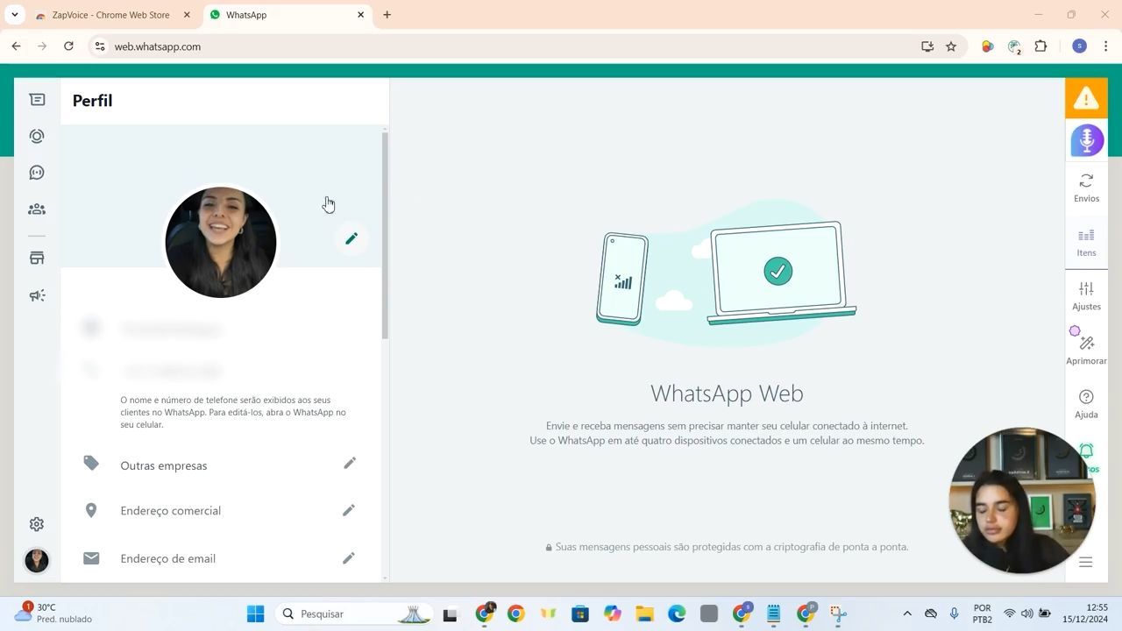Screen dimensions: 1122x631
Task: Open the Advertise megaphone icon
Action: [x=37, y=295]
